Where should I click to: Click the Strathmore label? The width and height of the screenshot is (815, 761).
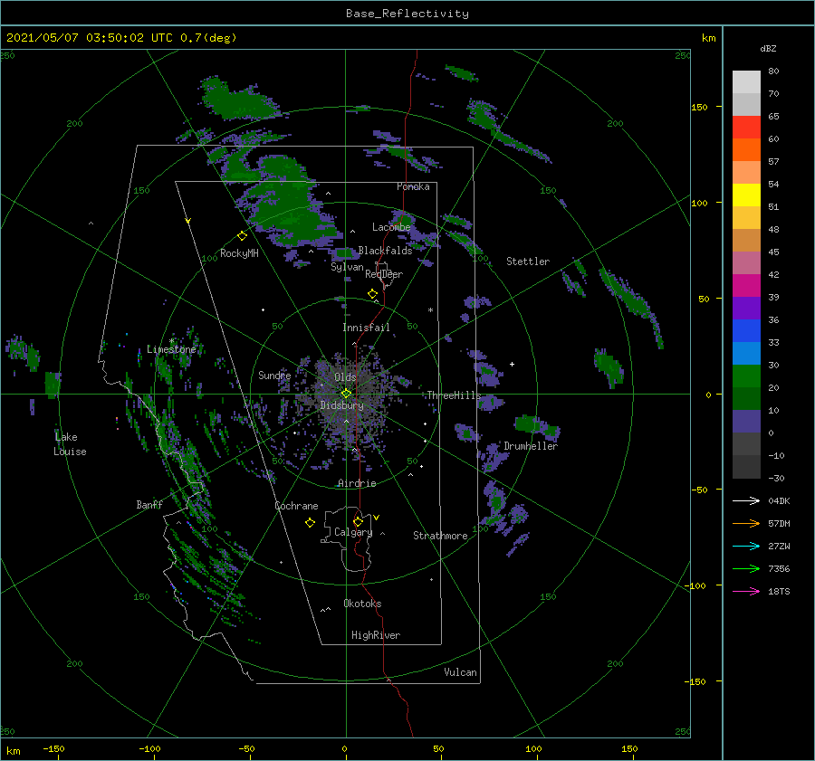[x=440, y=536]
